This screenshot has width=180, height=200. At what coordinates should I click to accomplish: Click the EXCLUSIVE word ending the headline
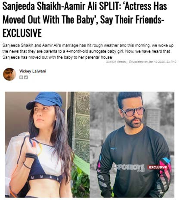[x=22, y=33]
